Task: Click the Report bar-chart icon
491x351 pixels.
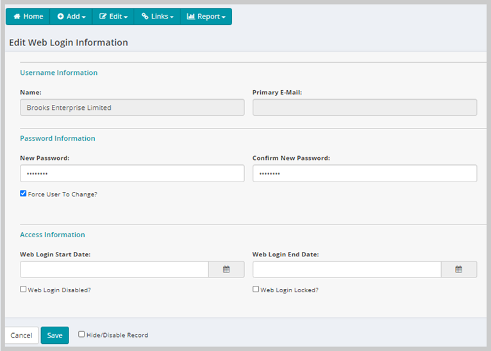Action: 191,17
